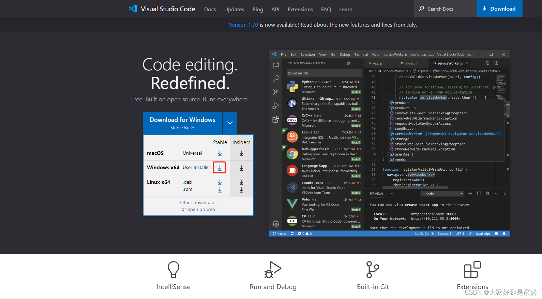Click the kill terminal trash icon
Screen dimensions: 542x299
click(x=487, y=194)
